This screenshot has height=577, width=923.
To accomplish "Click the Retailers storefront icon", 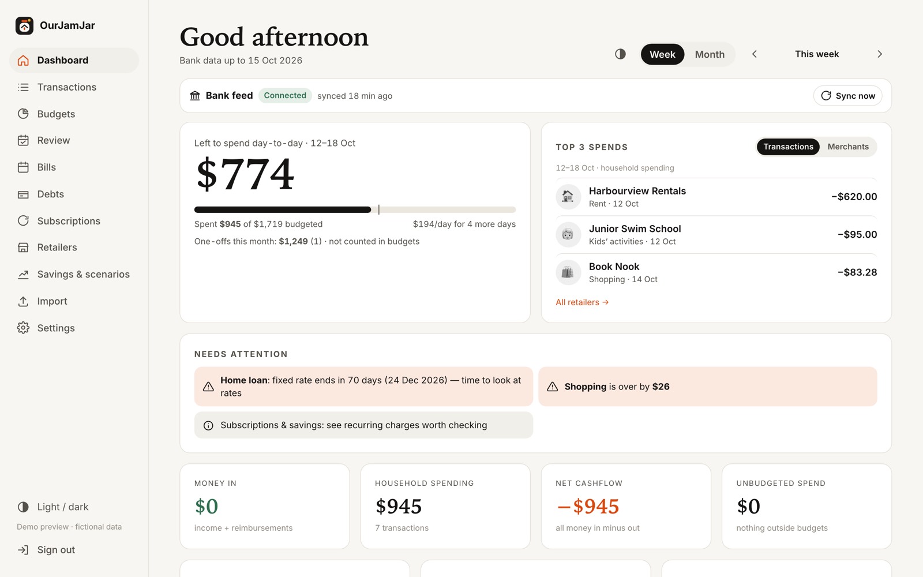I will pos(23,248).
